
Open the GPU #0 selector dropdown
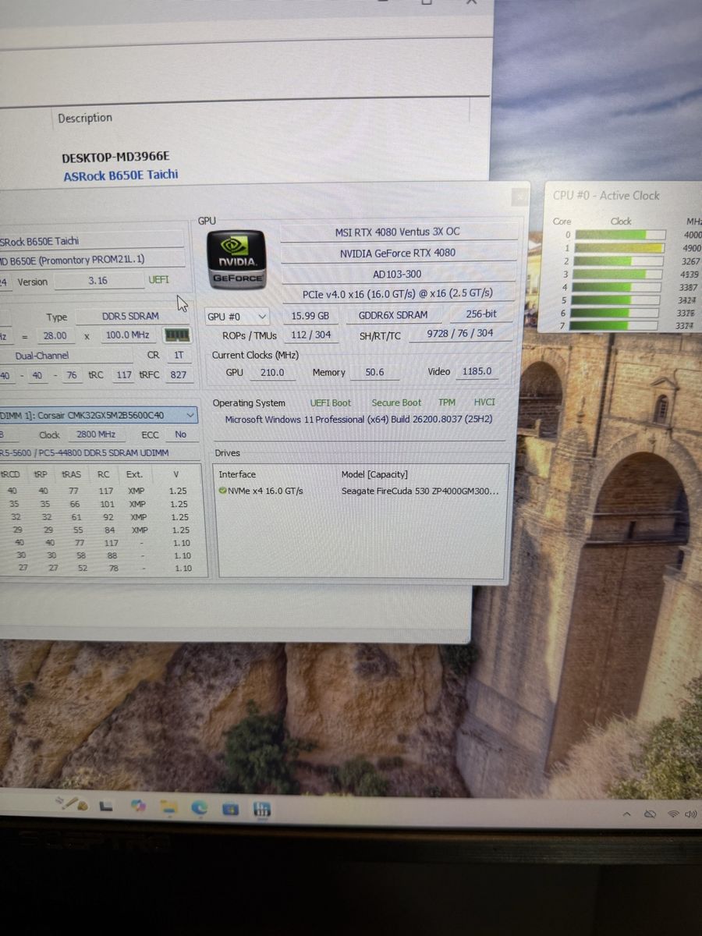(237, 317)
